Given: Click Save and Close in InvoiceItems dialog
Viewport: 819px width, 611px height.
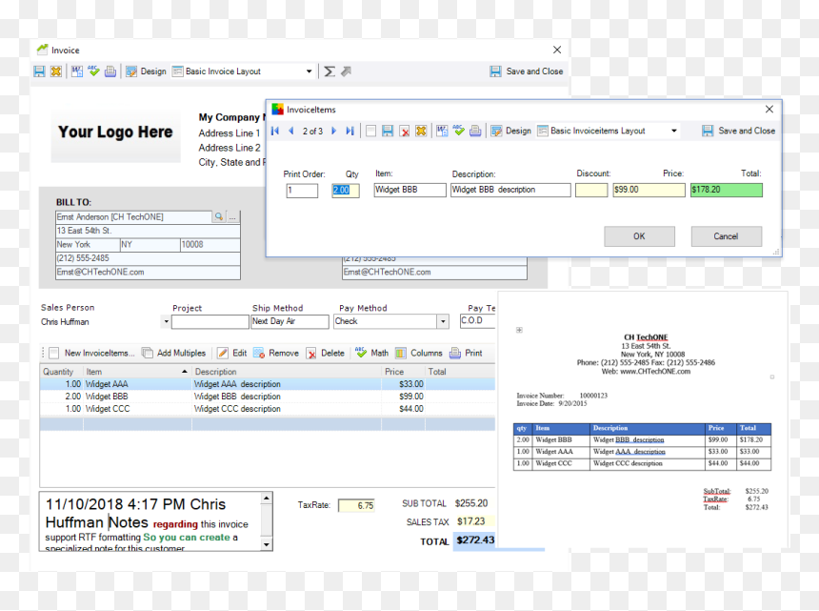Looking at the screenshot, I should pos(739,131).
